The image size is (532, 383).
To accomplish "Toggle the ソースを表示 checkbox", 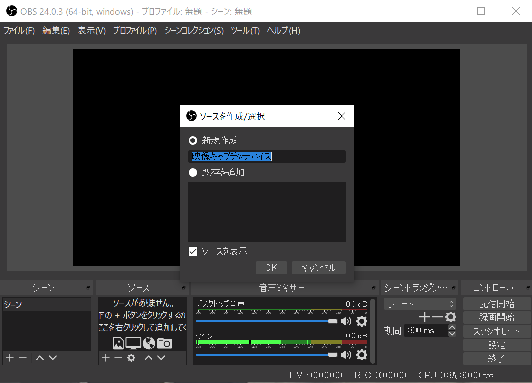I will (192, 251).
